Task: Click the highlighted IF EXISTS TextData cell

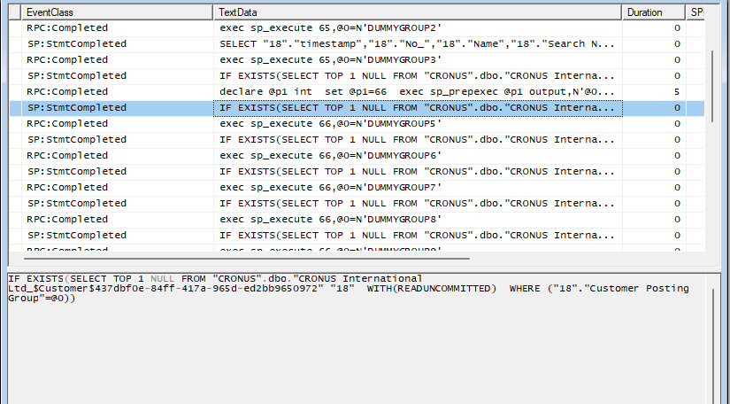Action: pyautogui.click(x=418, y=107)
